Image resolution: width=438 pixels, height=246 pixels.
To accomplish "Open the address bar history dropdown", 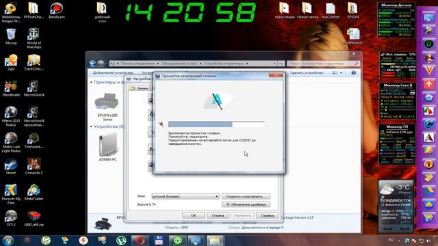I will 274,64.
